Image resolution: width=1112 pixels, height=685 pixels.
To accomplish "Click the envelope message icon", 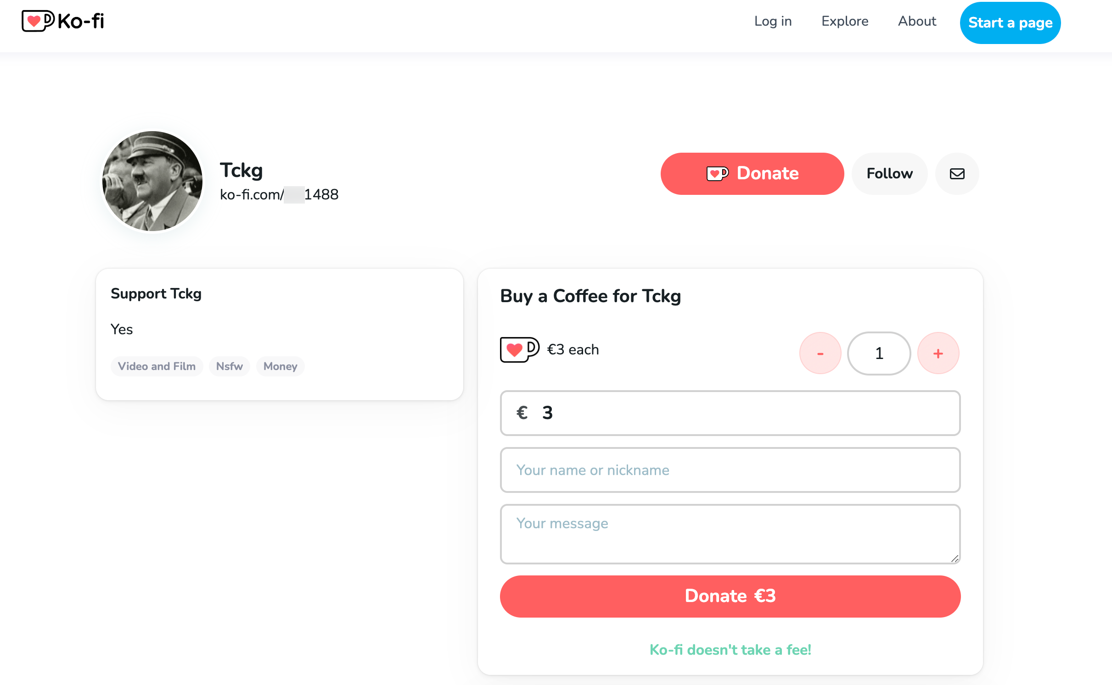I will 957,174.
